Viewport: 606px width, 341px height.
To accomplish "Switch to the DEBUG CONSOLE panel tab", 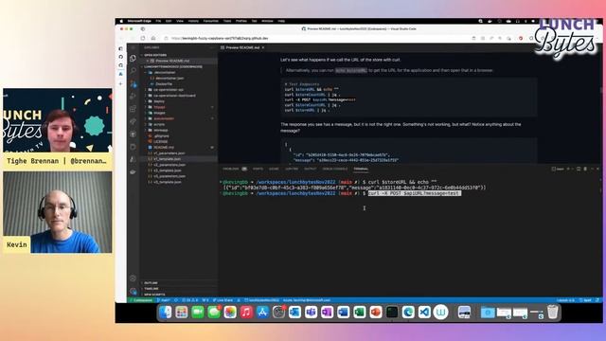I will (x=334, y=169).
